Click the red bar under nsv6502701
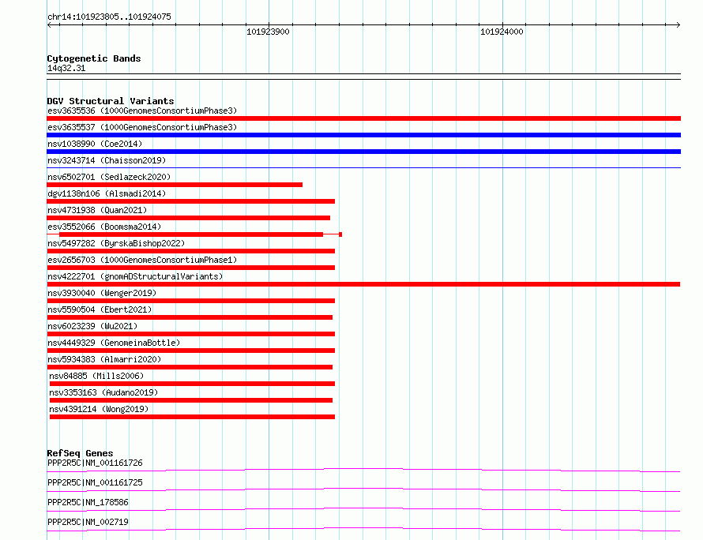Viewport: 703px width, 540px height. click(x=175, y=185)
